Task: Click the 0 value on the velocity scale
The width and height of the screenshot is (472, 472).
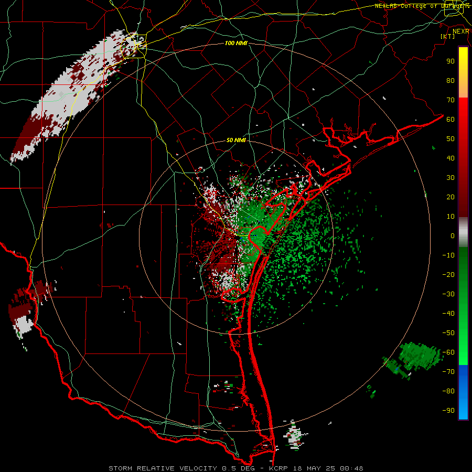Action: coord(453,236)
